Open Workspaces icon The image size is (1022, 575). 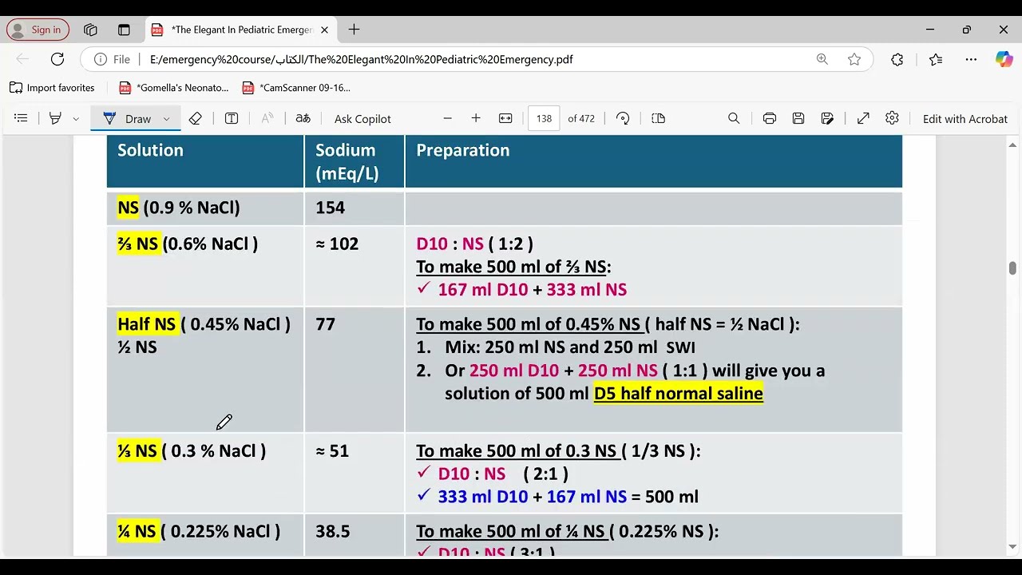(90, 30)
